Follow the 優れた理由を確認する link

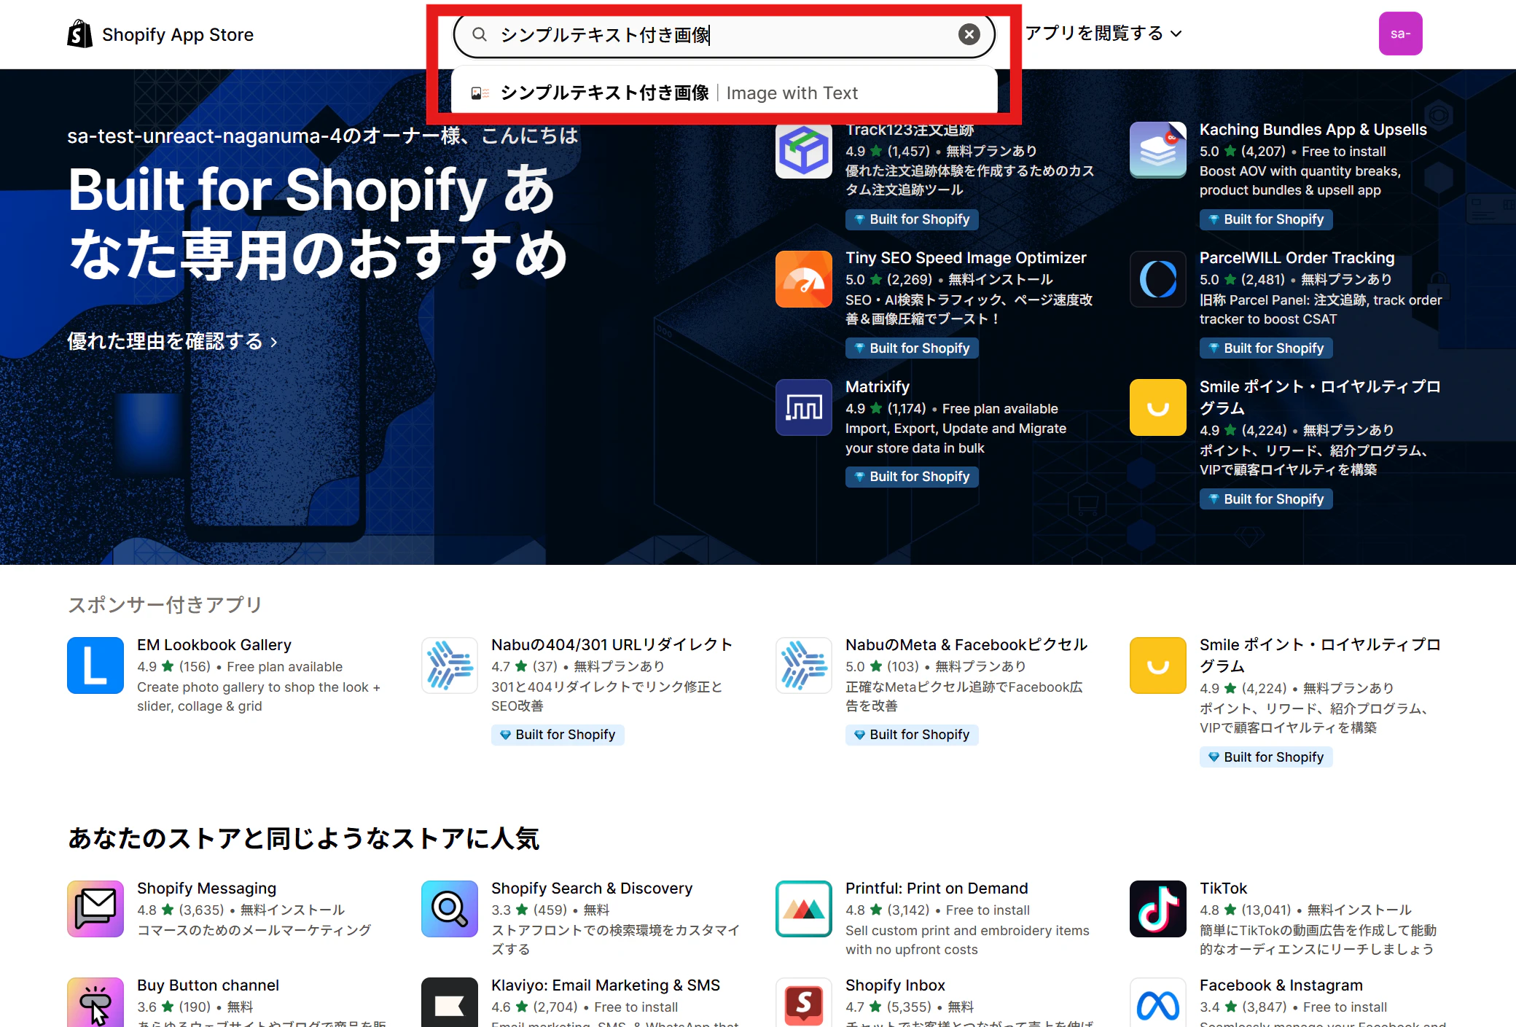173,341
